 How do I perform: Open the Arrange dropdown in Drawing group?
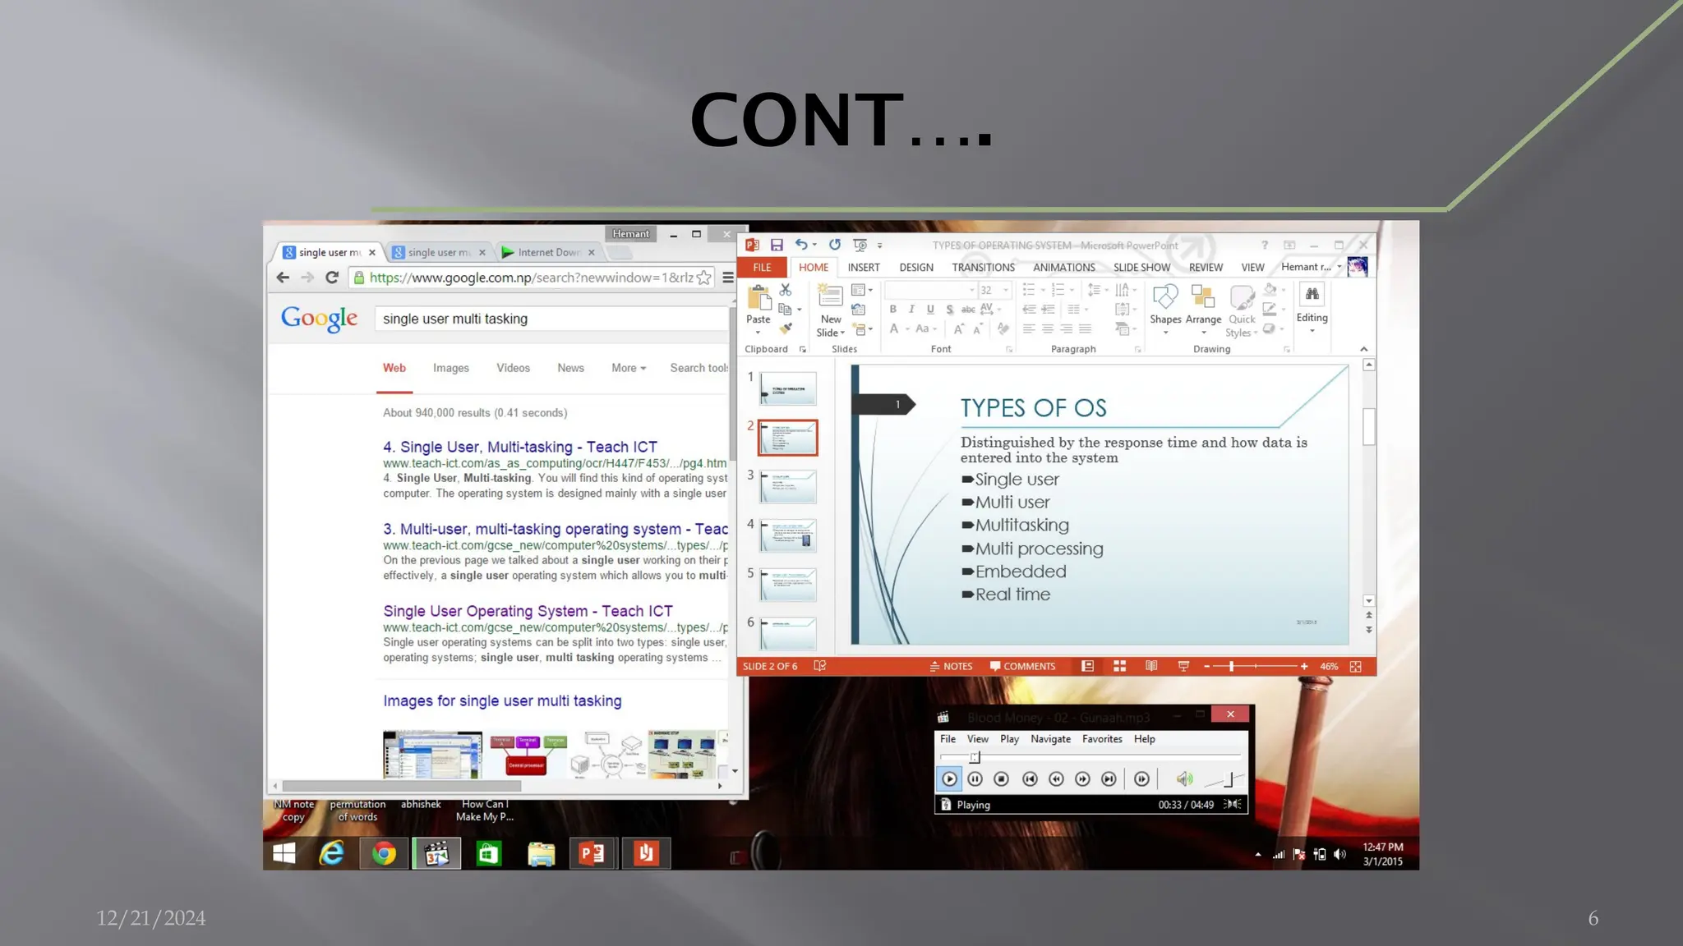pos(1203,320)
